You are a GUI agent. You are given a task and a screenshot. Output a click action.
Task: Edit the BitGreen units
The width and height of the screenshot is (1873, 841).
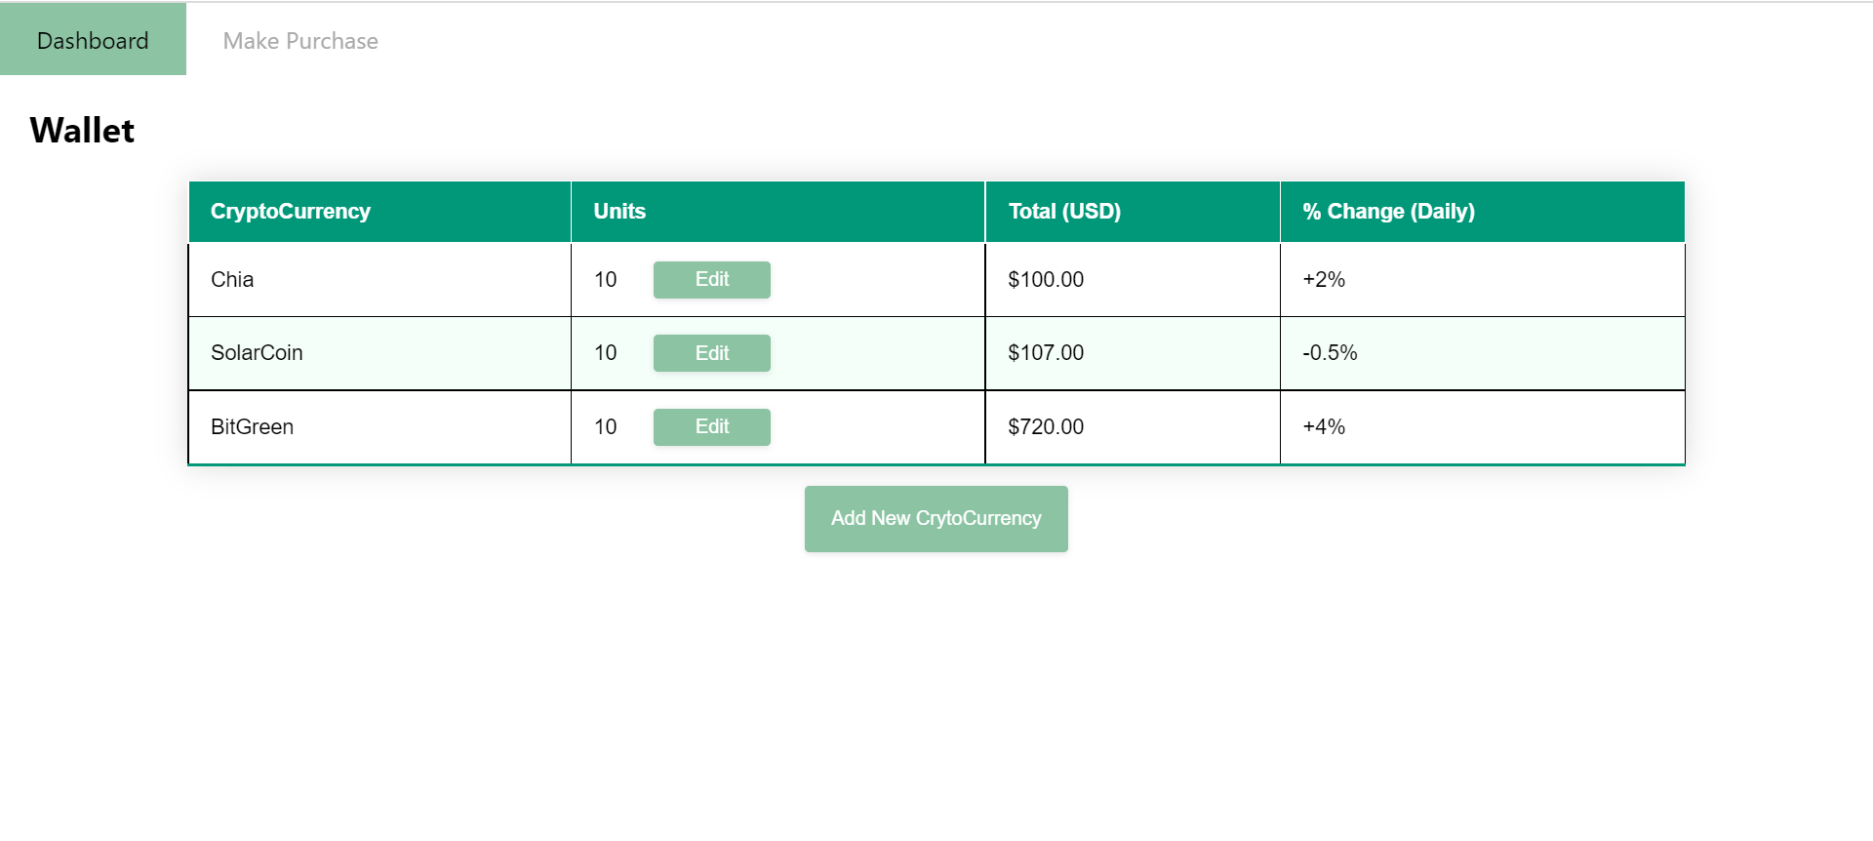[711, 427]
